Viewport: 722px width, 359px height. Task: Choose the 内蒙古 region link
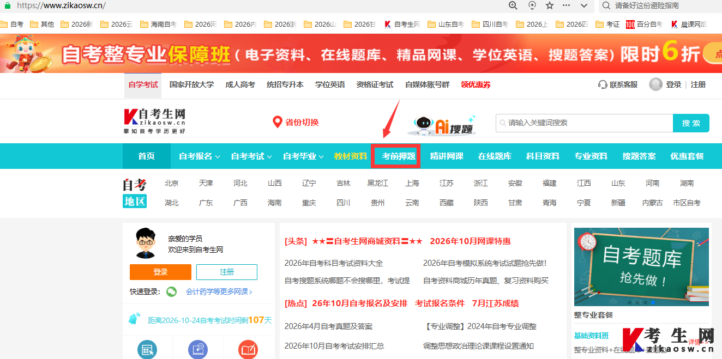tap(653, 203)
